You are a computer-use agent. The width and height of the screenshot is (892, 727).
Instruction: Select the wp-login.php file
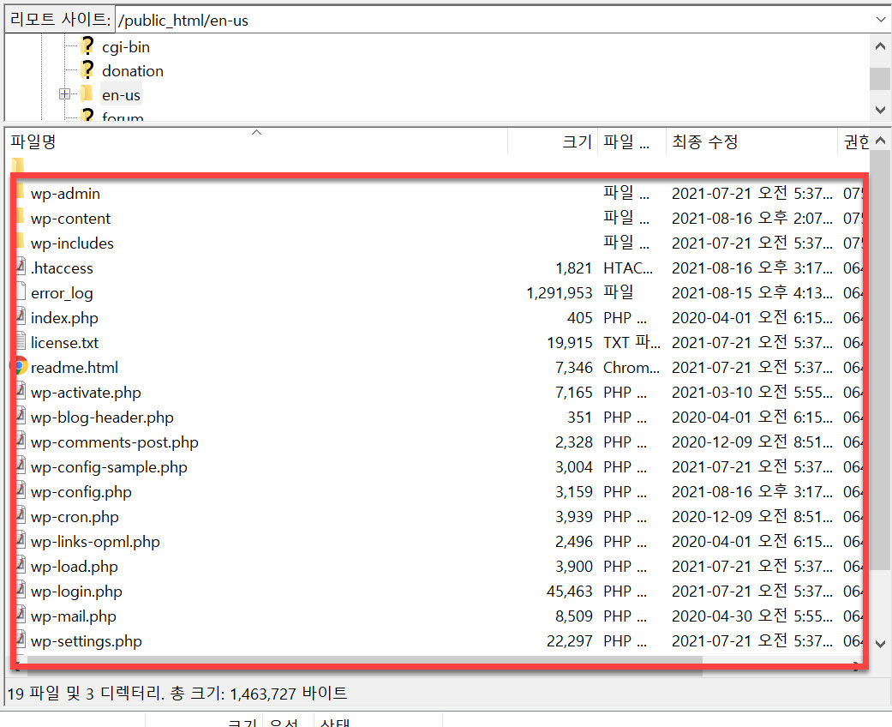click(x=76, y=592)
